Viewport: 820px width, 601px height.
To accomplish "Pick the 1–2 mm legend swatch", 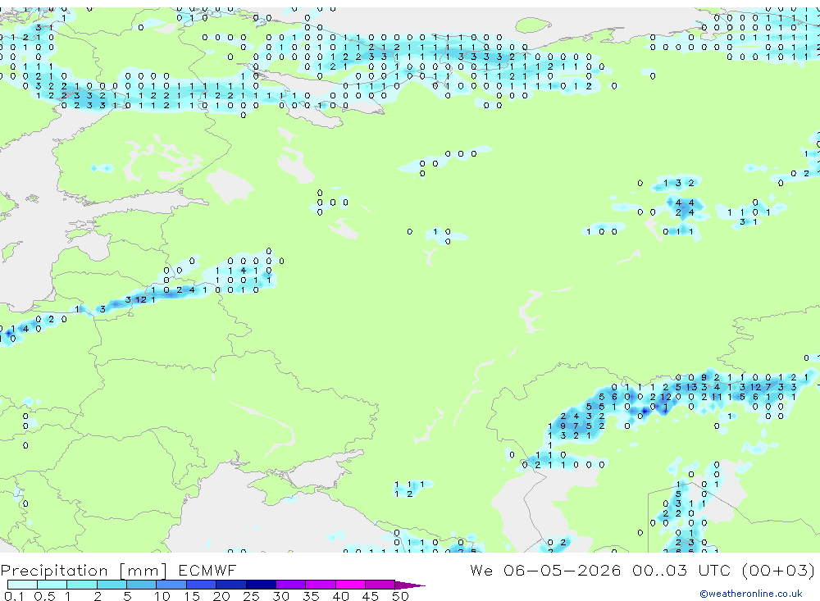I will pyautogui.click(x=82, y=585).
